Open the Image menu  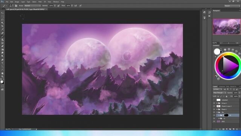(x=17, y=2)
